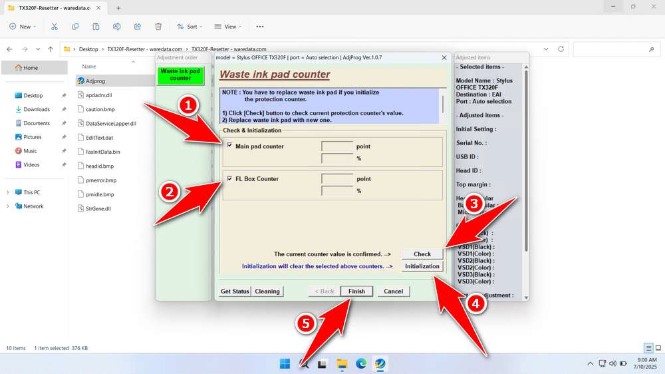Click the Initialization button

click(422, 266)
